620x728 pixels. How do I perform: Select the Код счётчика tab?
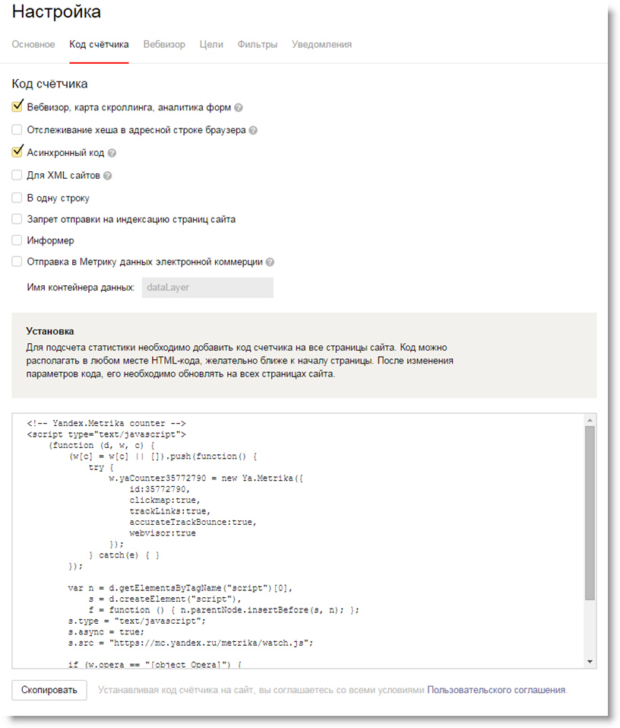tap(100, 45)
